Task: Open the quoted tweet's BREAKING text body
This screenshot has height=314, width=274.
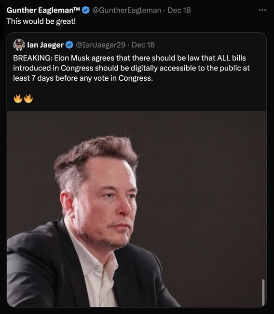Action: tap(131, 68)
